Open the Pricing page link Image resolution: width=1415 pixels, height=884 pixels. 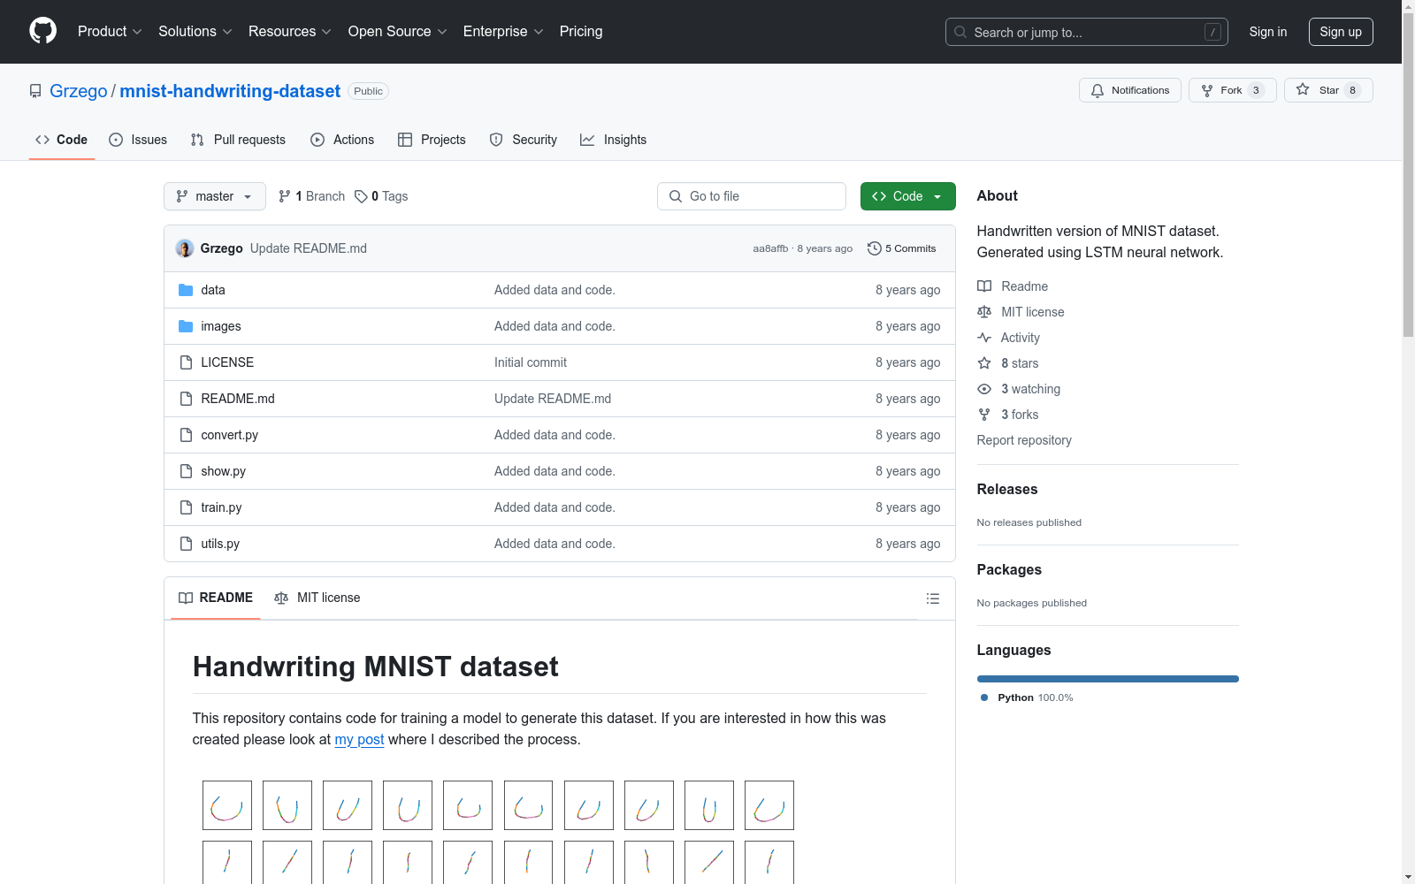point(581,32)
